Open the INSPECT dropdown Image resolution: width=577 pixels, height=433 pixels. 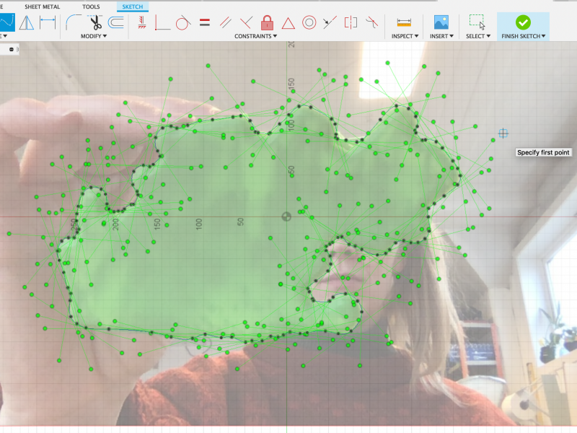406,36
